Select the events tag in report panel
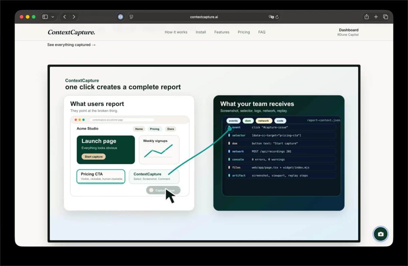 (x=233, y=121)
